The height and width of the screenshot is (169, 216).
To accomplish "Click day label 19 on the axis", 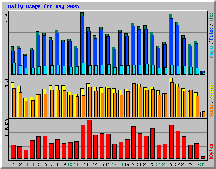I will tap(127, 164).
